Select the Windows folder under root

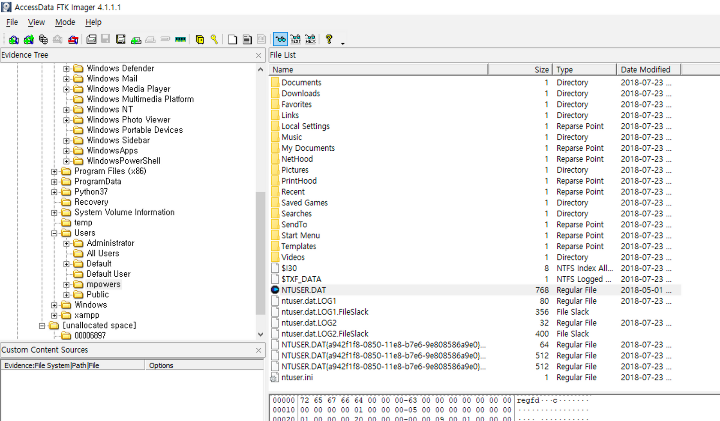click(x=90, y=305)
